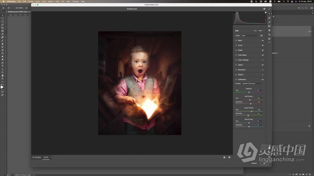This screenshot has height=176, width=314.
Task: Open the Profile dropdown
Action: (x=250, y=36)
